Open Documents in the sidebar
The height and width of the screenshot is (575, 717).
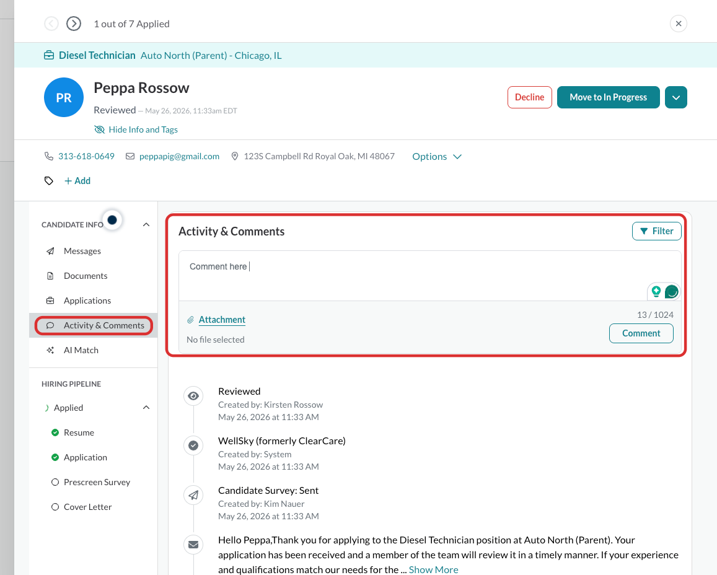pyautogui.click(x=86, y=276)
